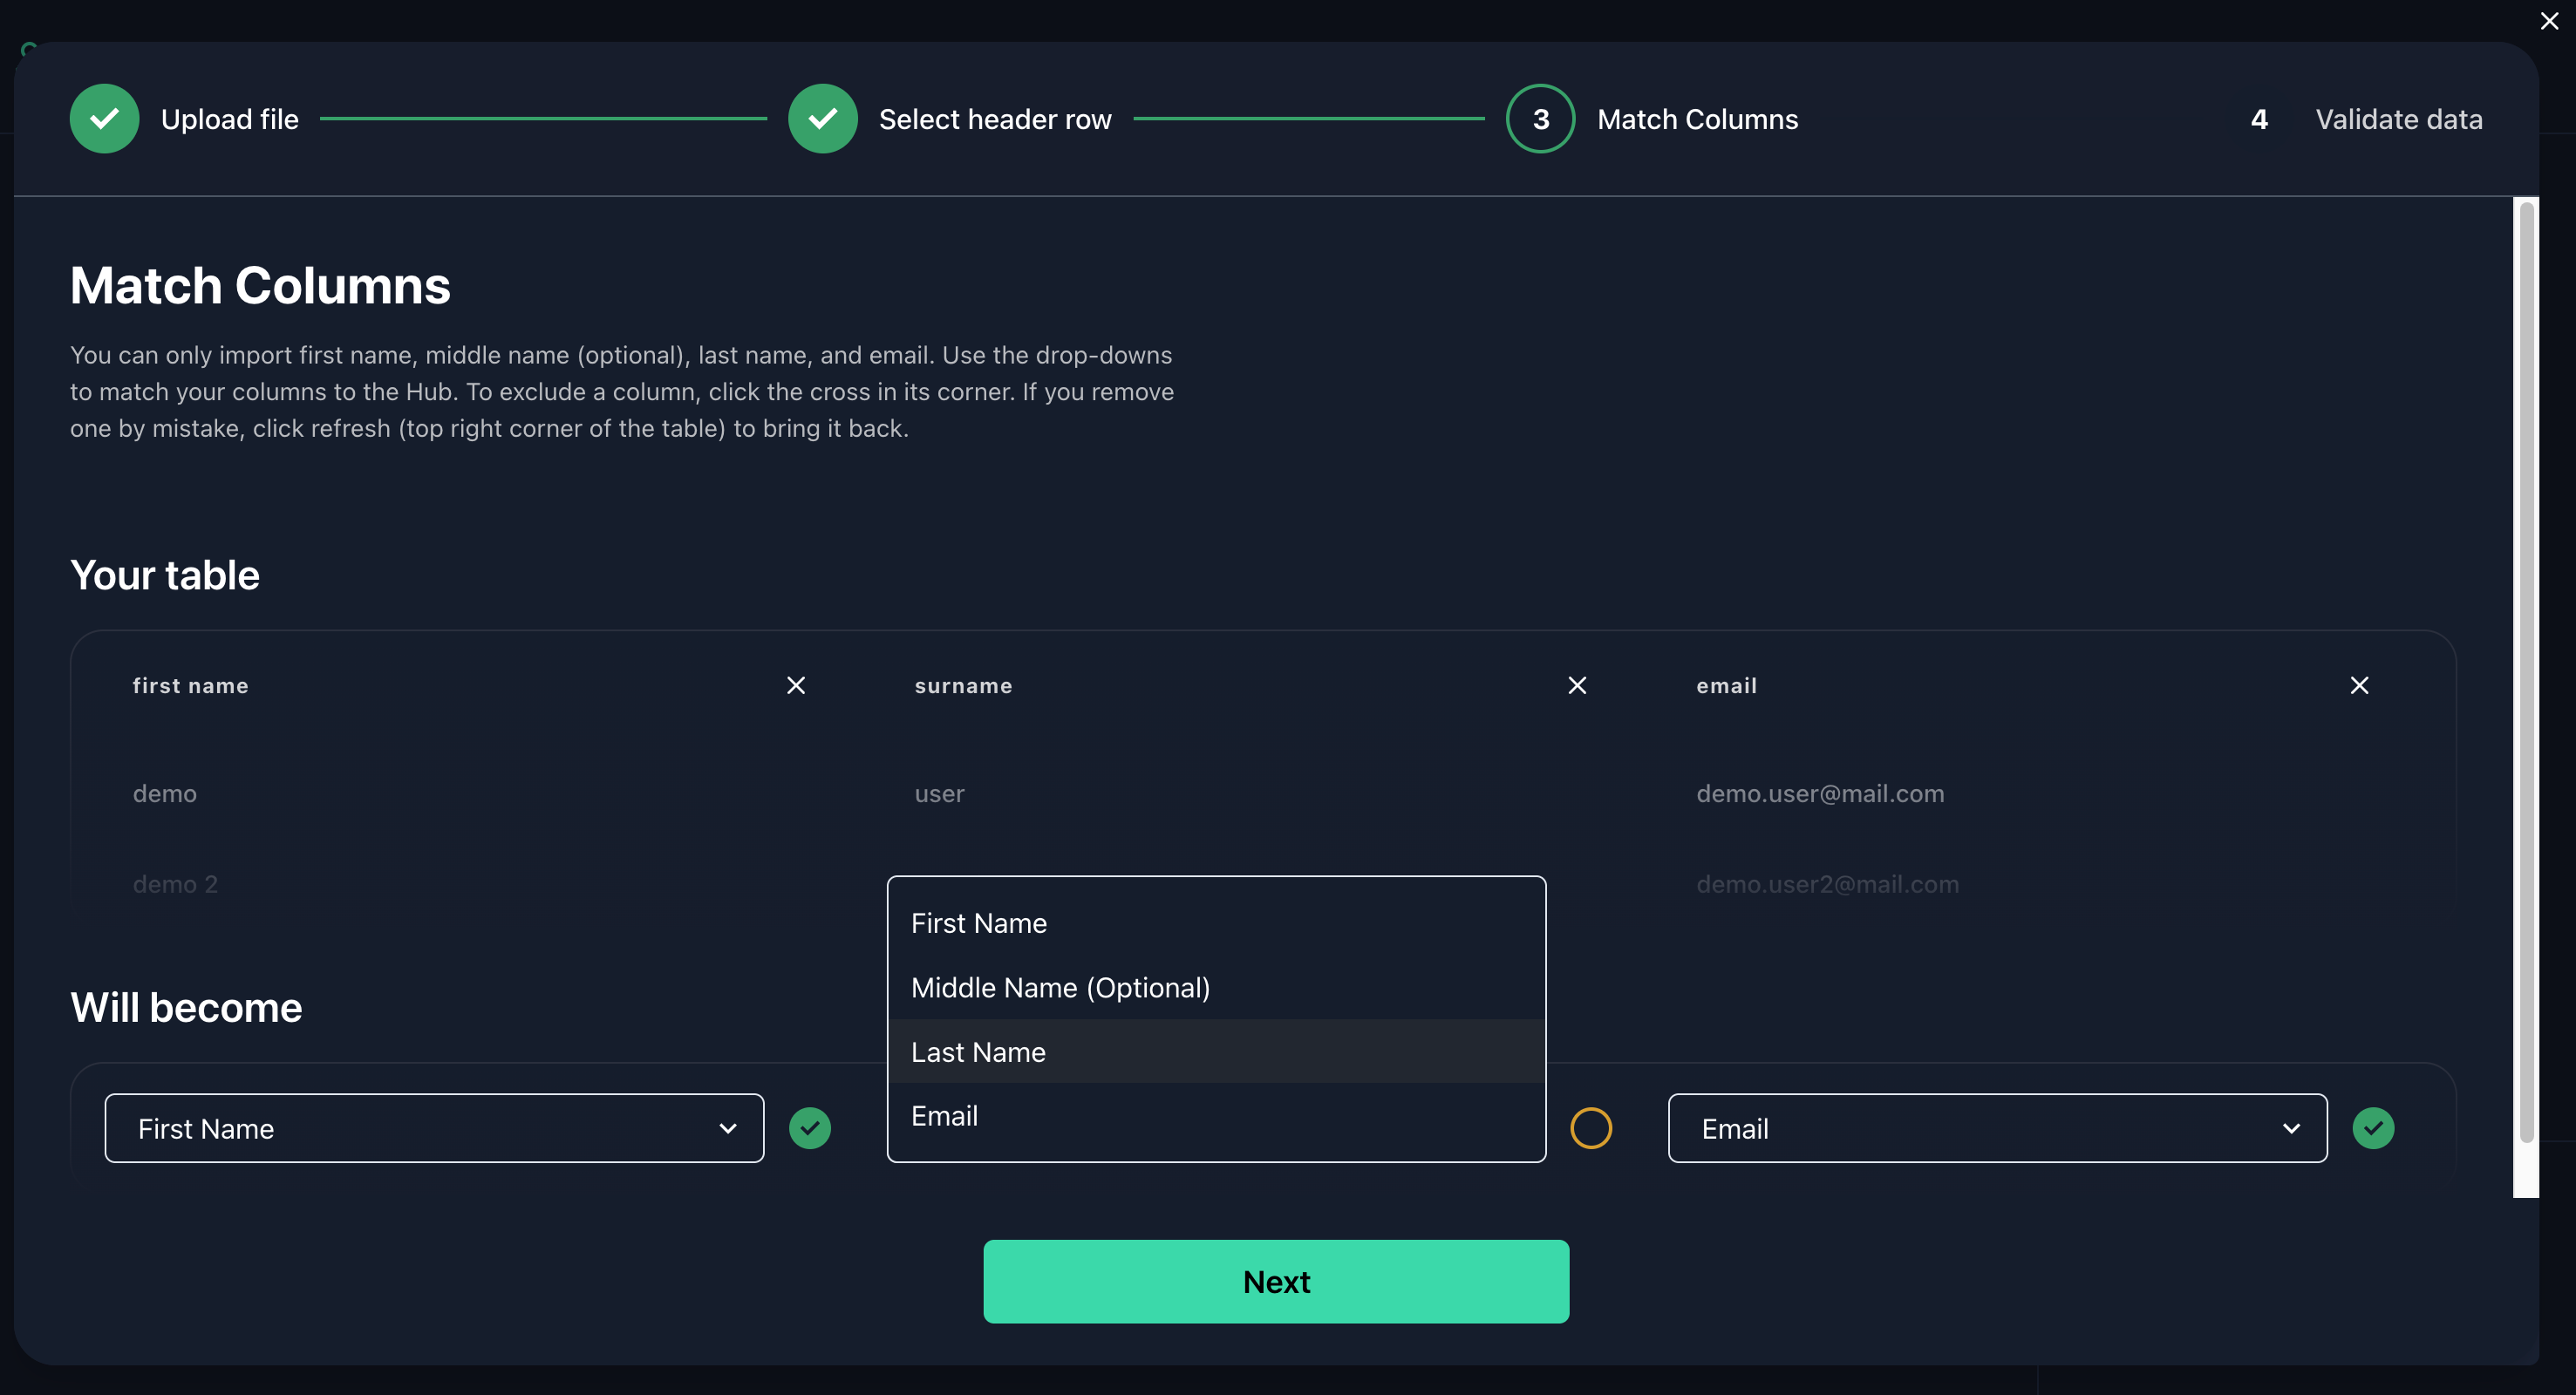Remove the email column with cross icon
This screenshot has height=1395, width=2576.
click(2359, 685)
